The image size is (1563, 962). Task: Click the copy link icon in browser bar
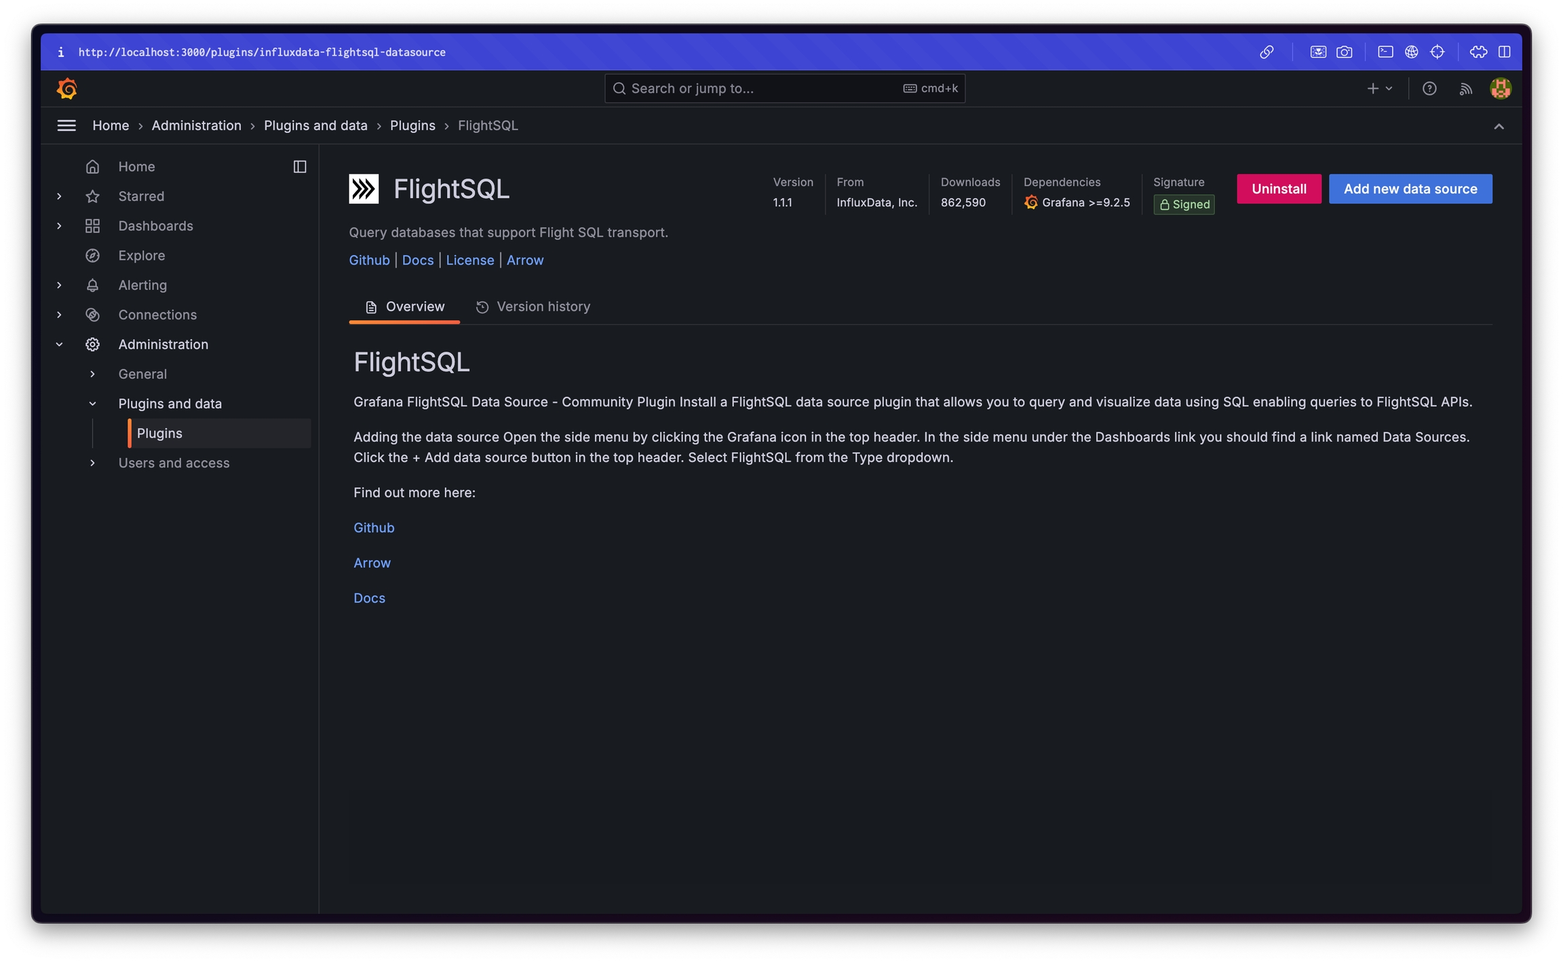(x=1267, y=52)
